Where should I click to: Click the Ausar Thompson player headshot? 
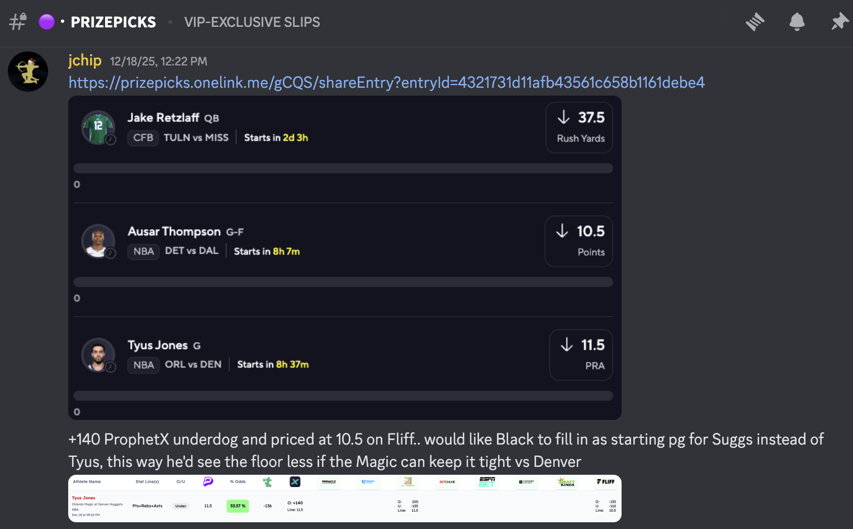point(98,241)
